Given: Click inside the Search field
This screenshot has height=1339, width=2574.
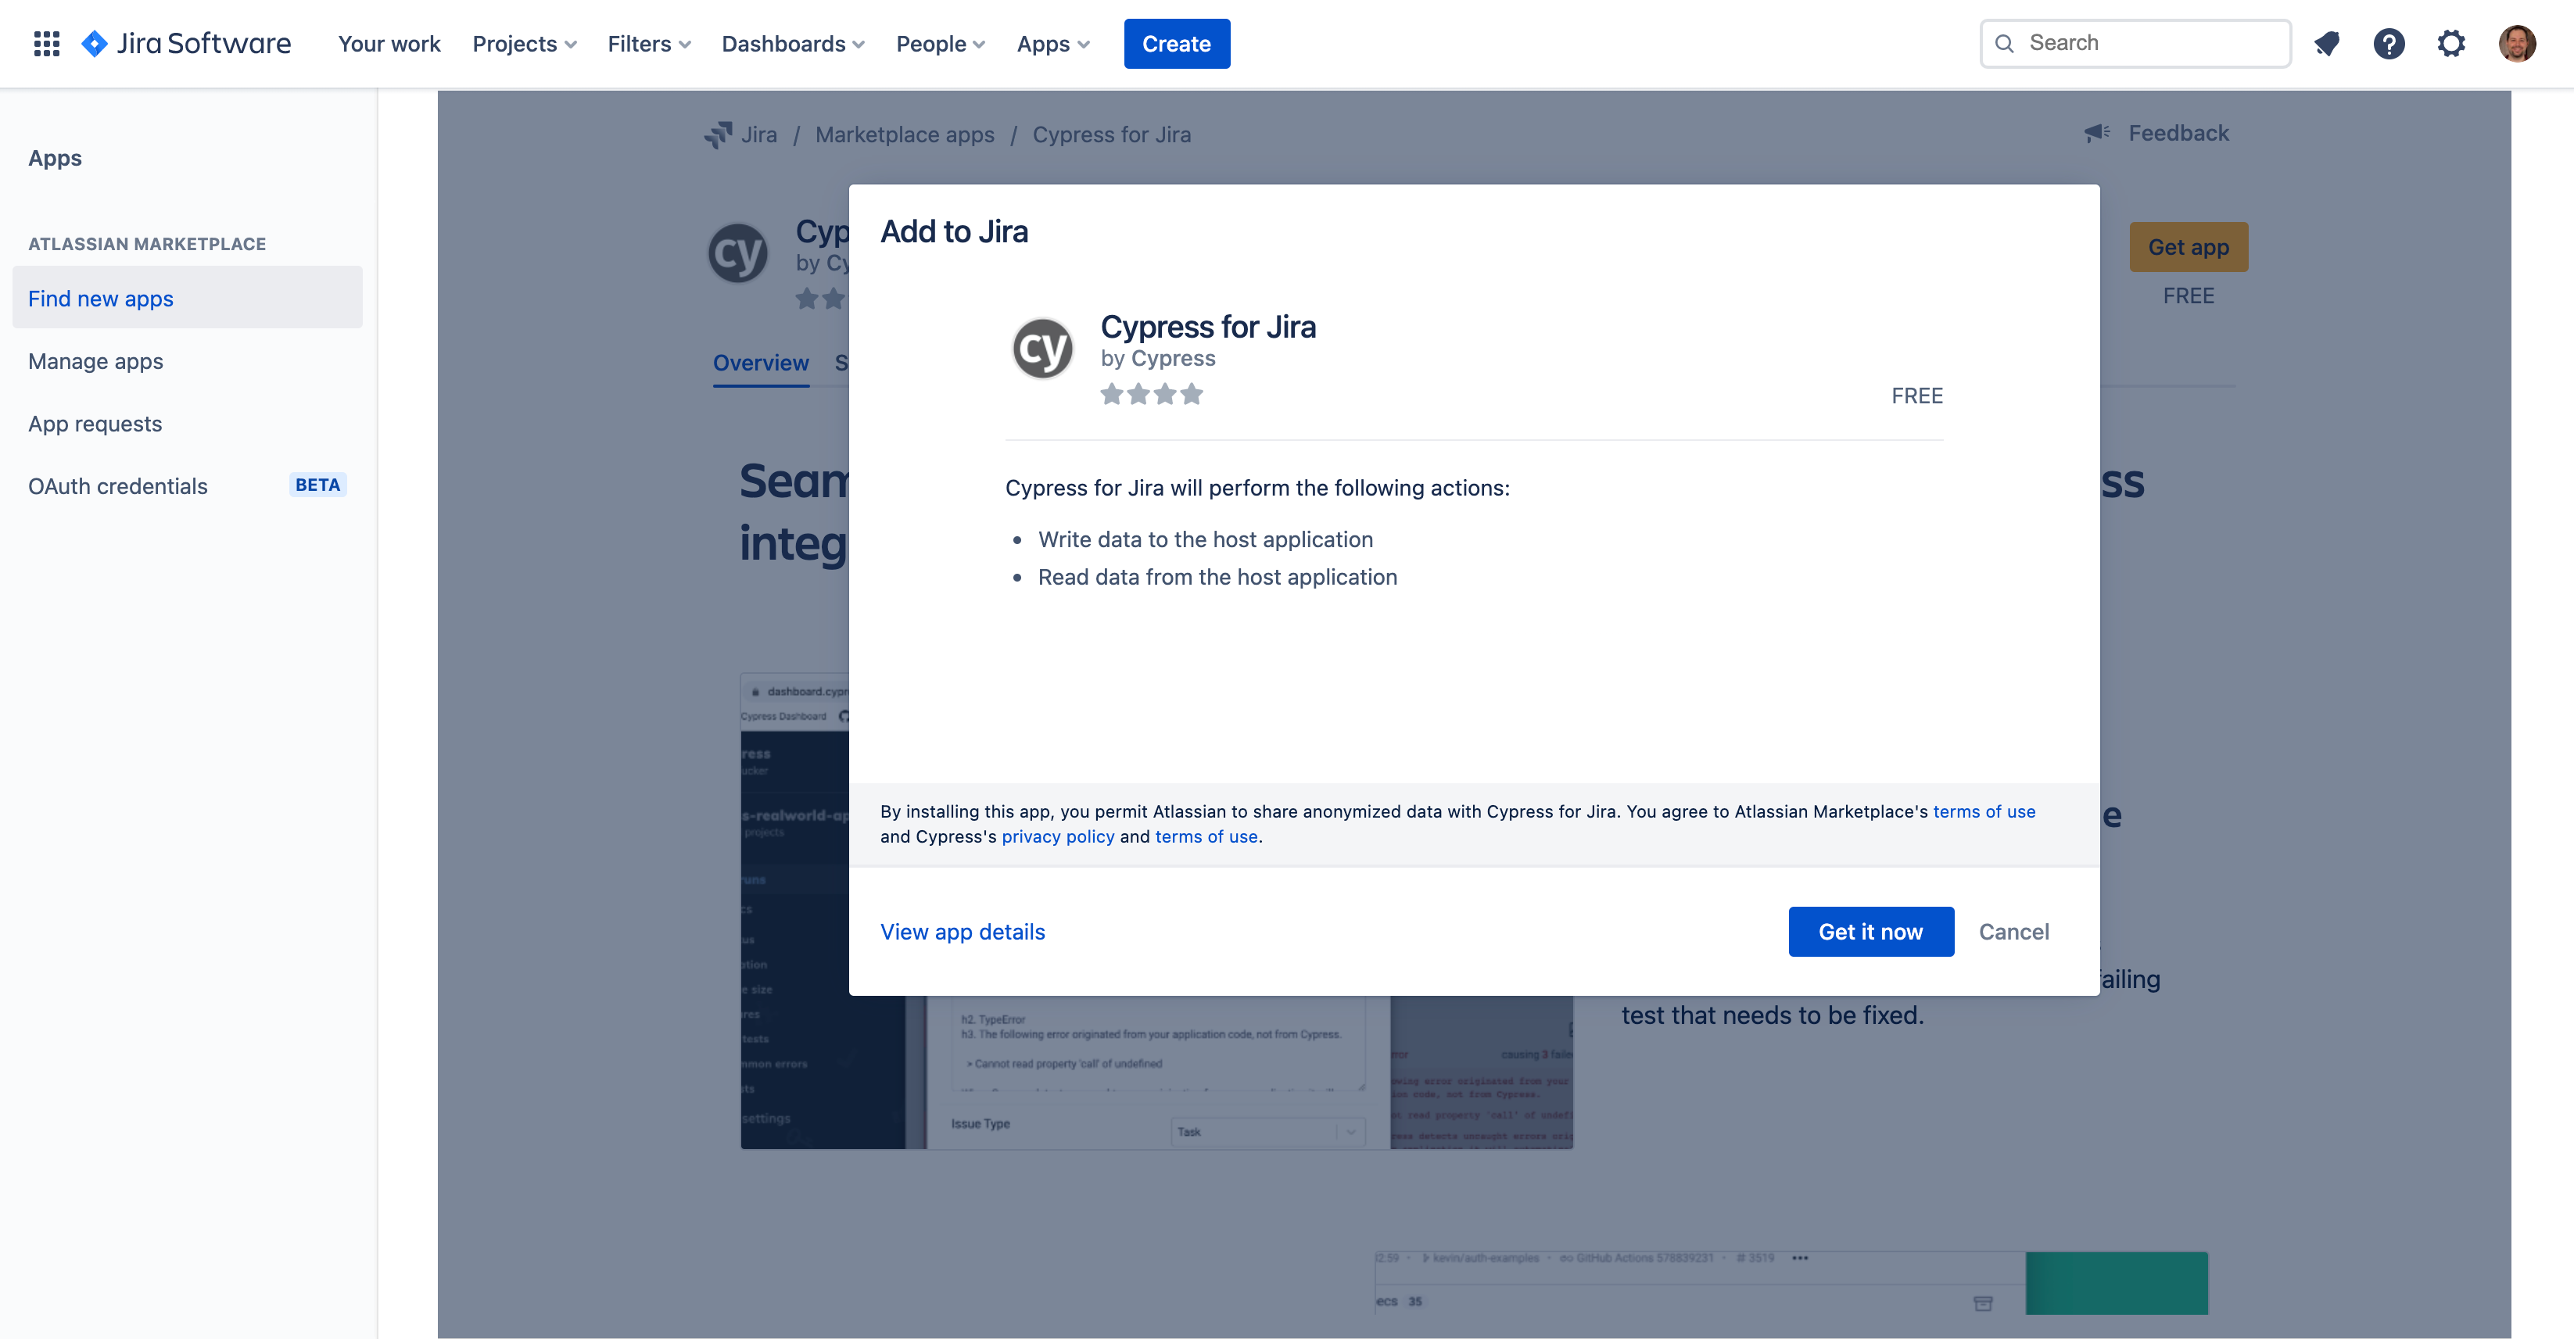Looking at the screenshot, I should (2135, 43).
